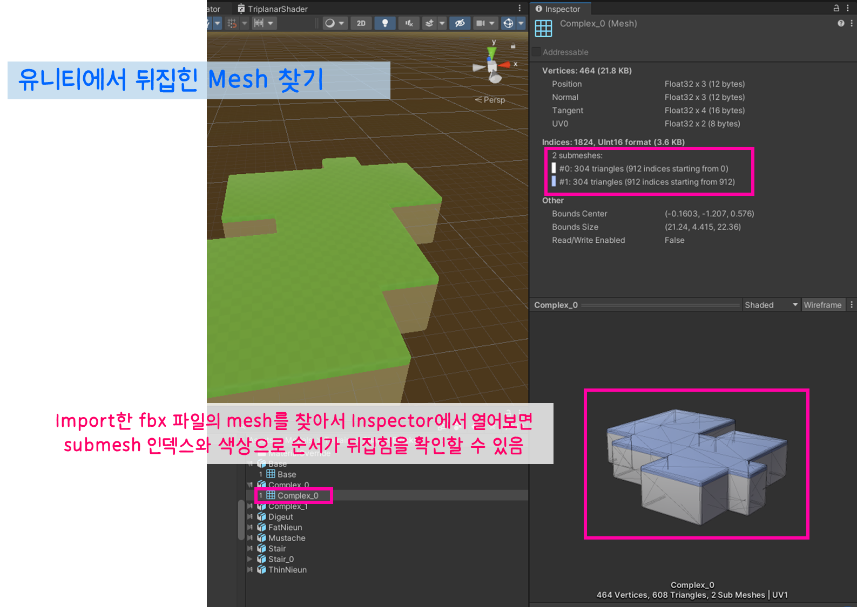The height and width of the screenshot is (607, 857).
Task: Click the green Y axis gizmo cone
Action: point(491,53)
